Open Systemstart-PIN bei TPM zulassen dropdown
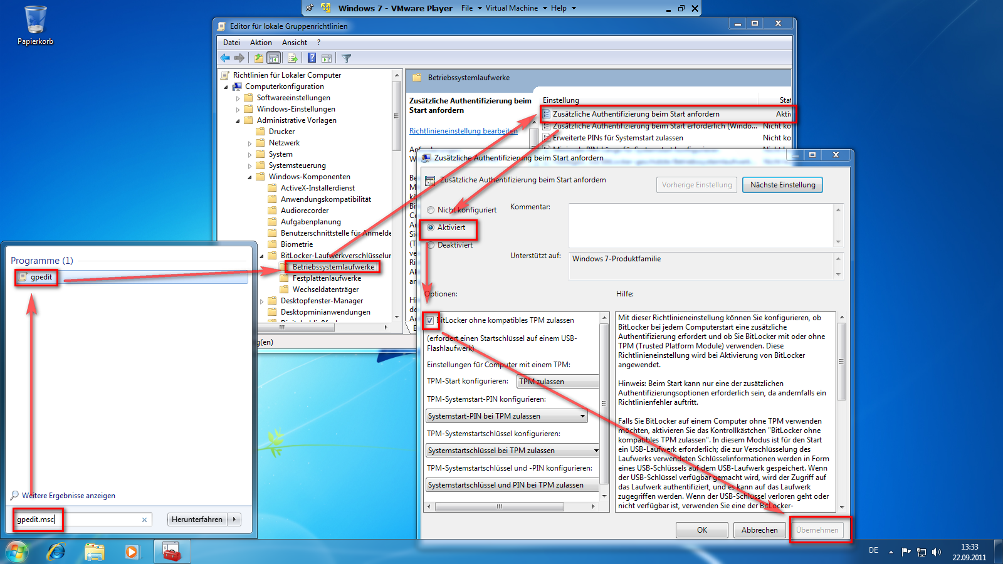1003x564 pixels. coord(507,416)
